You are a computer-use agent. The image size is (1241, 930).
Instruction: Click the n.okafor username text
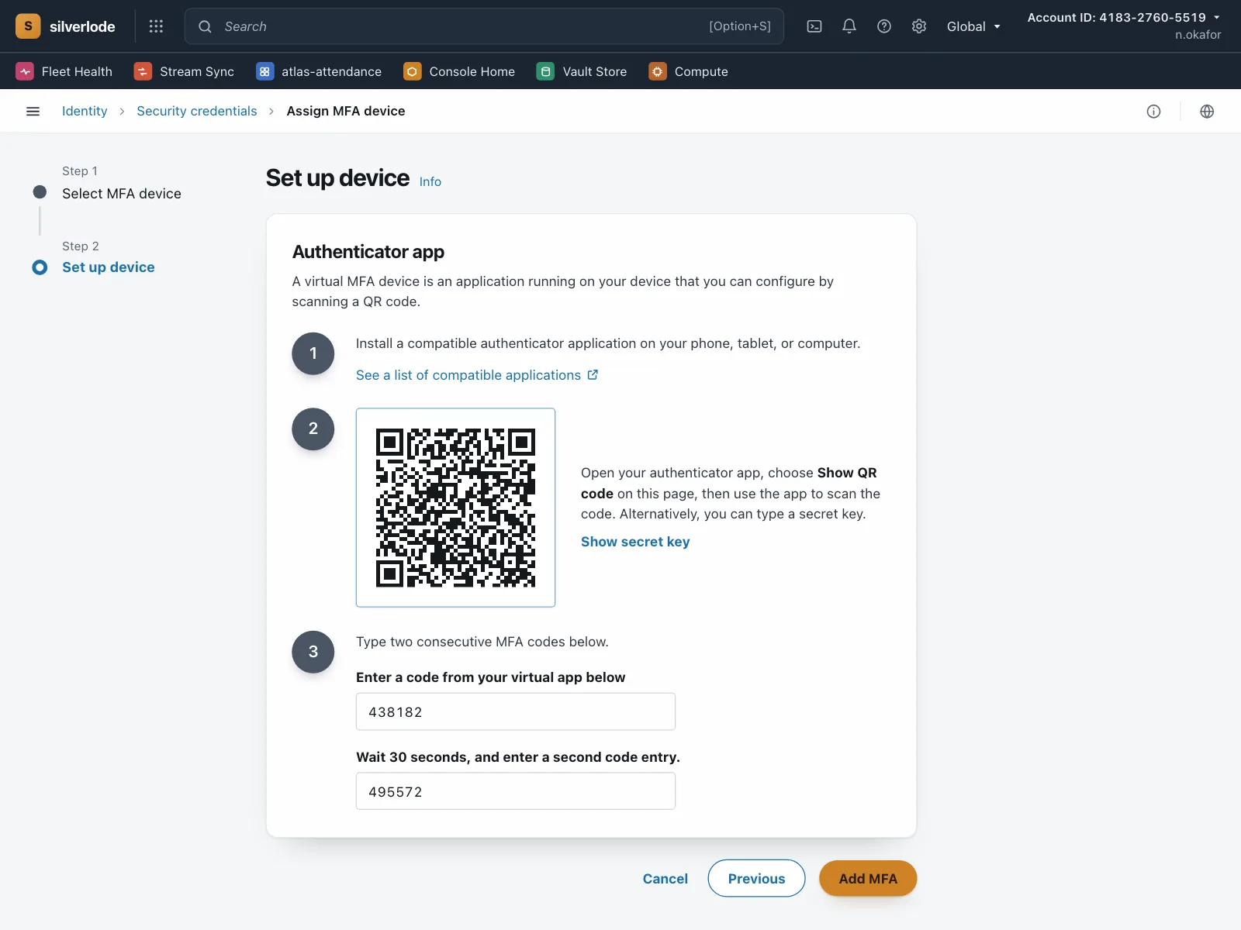point(1198,35)
